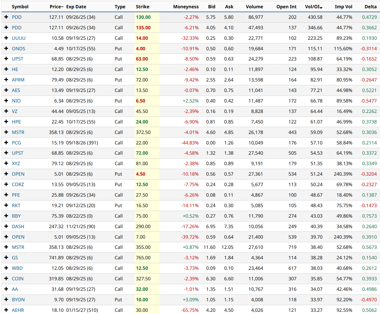Expand the AEHR row plus icon
380x314 pixels.
tap(6, 310)
